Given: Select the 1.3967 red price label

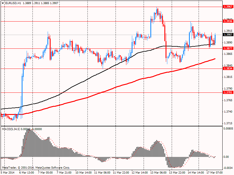Looking at the screenshot, I should 228,6.
